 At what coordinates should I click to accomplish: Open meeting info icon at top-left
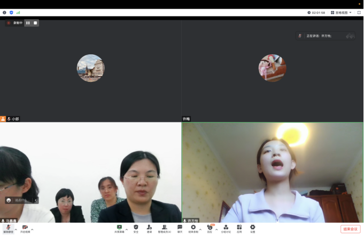tap(5, 12)
